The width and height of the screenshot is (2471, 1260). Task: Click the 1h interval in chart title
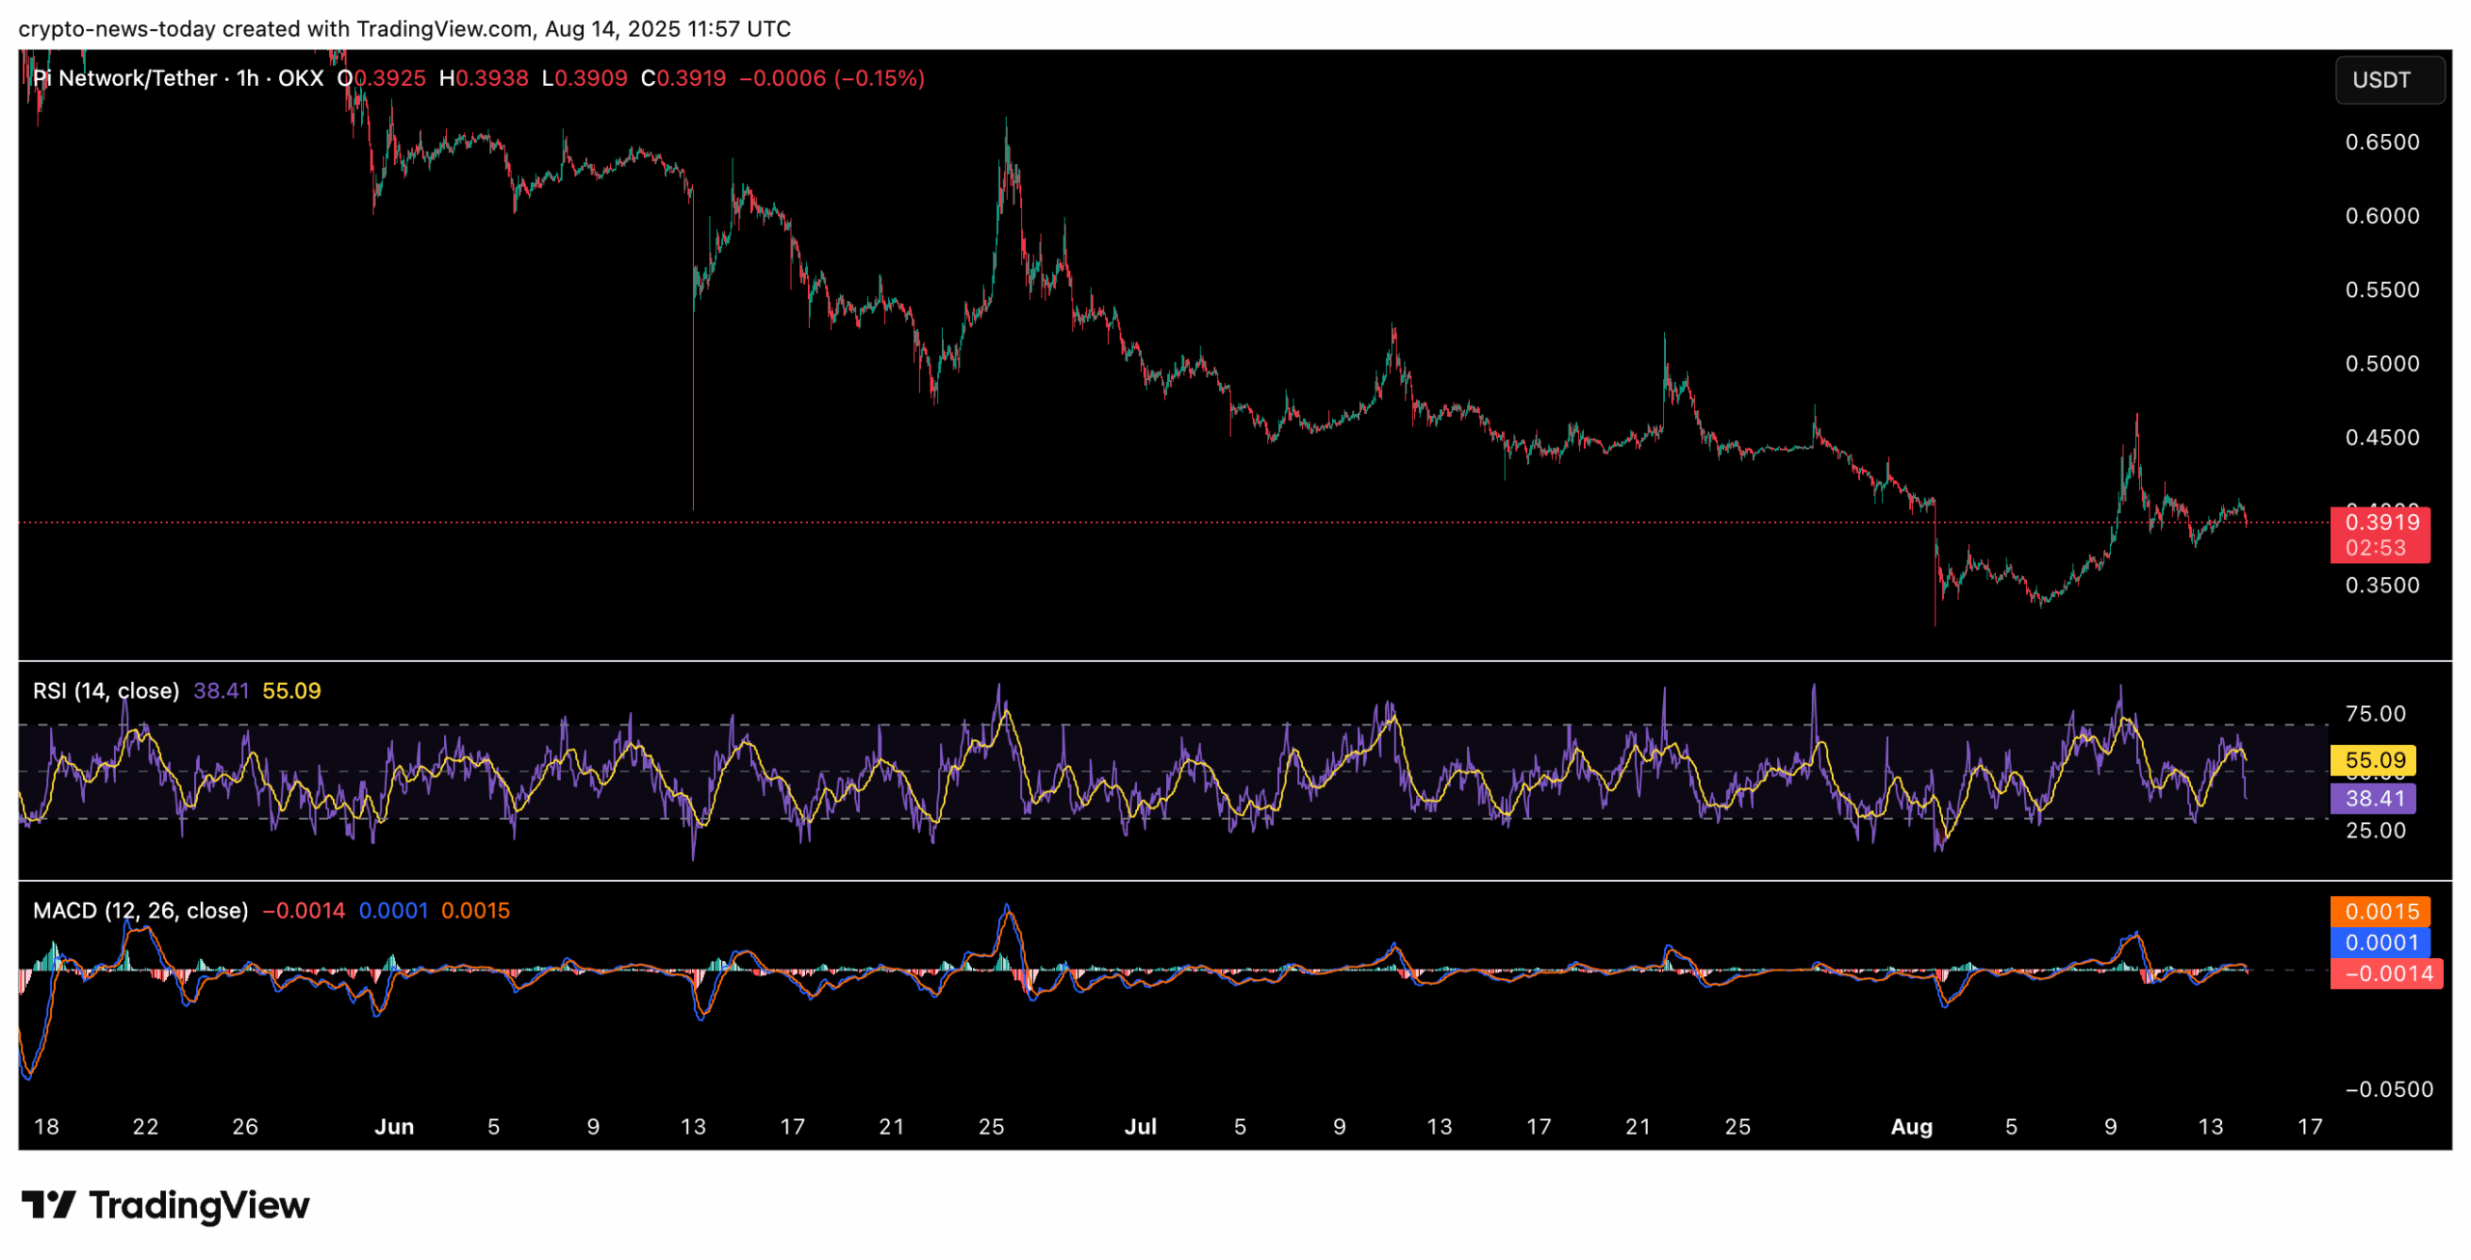click(248, 78)
